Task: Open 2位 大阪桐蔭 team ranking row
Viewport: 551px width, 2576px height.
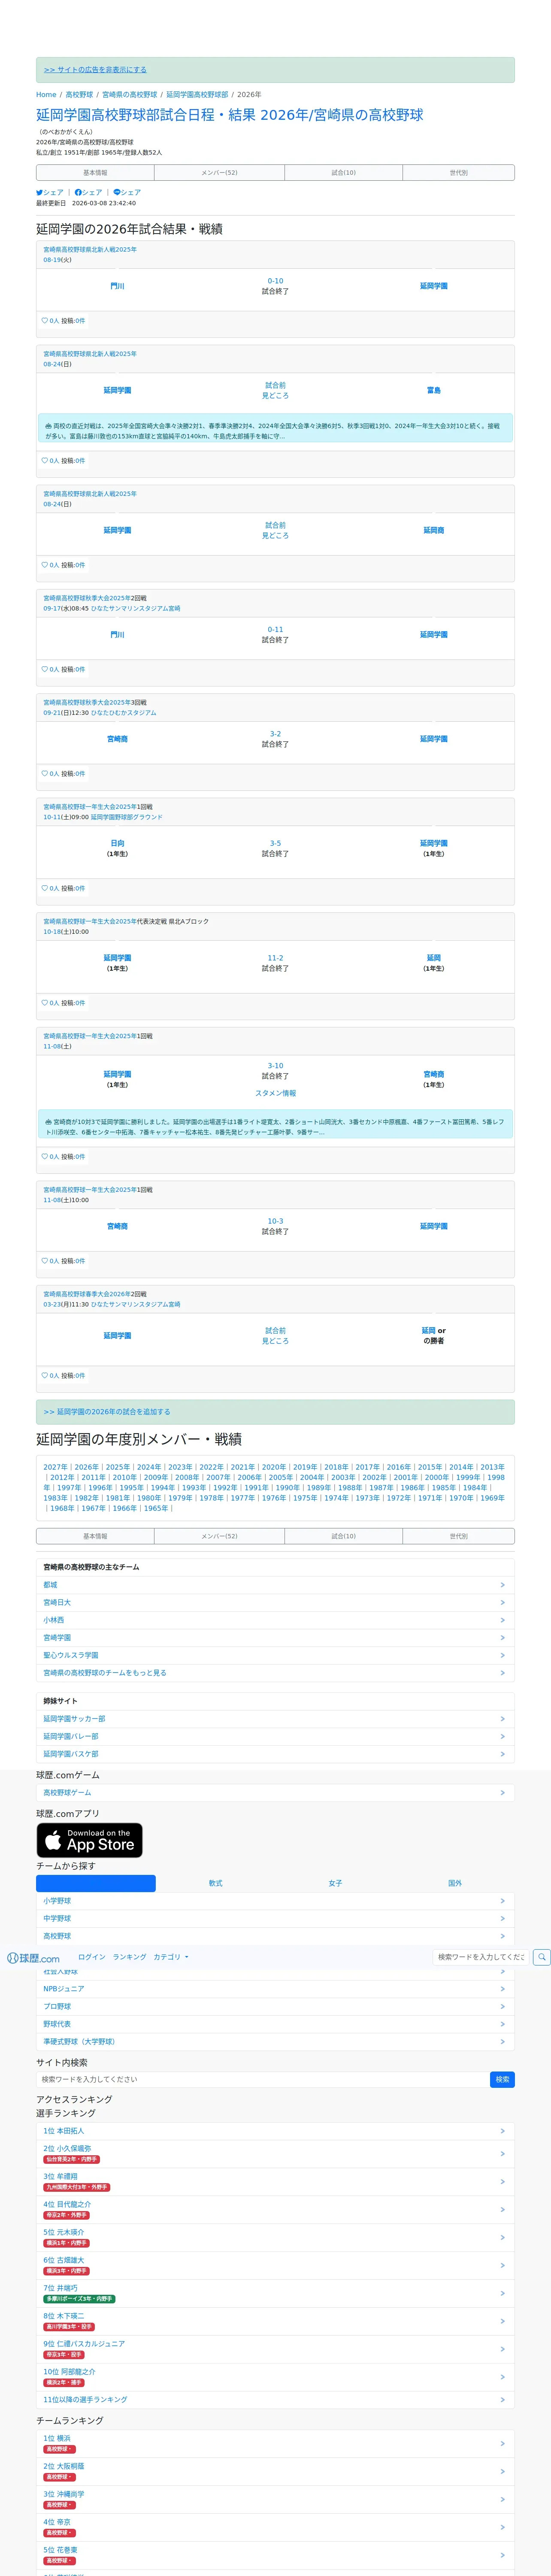Action: pyautogui.click(x=275, y=2471)
